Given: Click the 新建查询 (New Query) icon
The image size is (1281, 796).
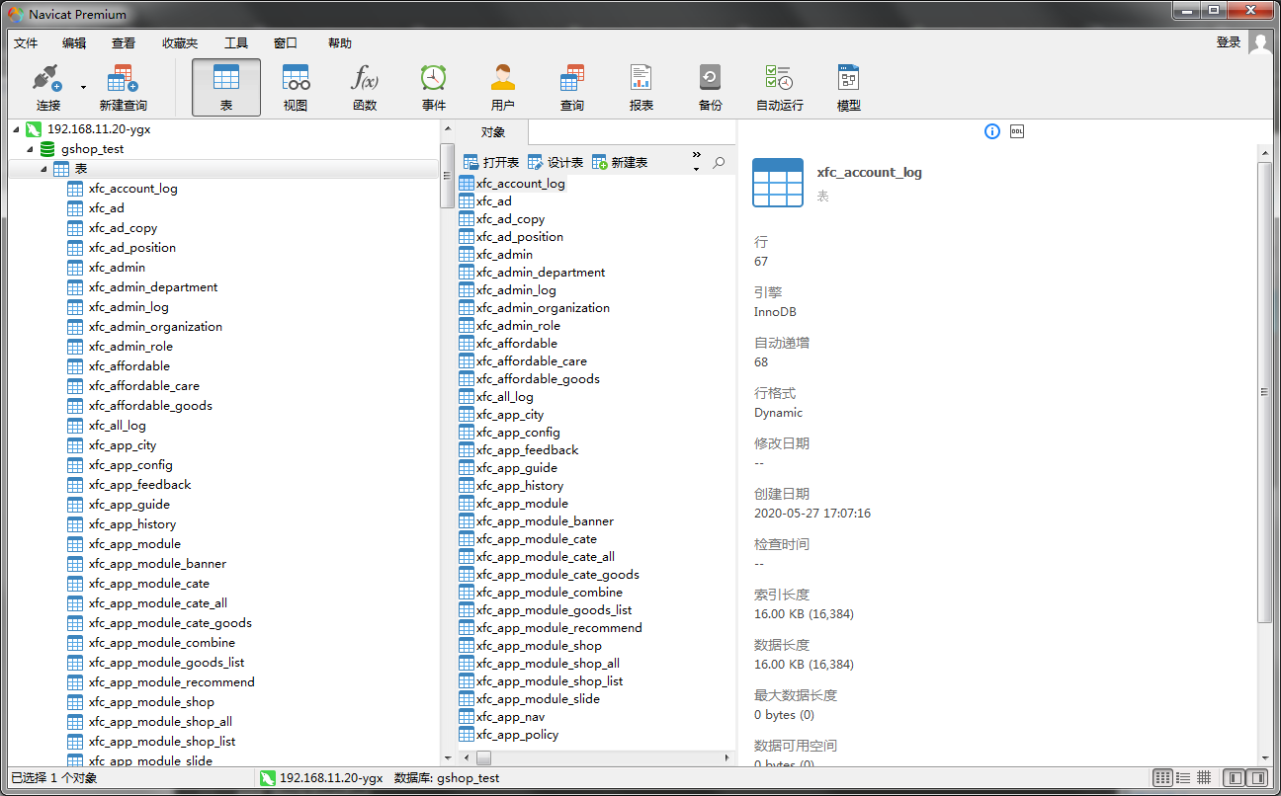Looking at the screenshot, I should coord(123,87).
